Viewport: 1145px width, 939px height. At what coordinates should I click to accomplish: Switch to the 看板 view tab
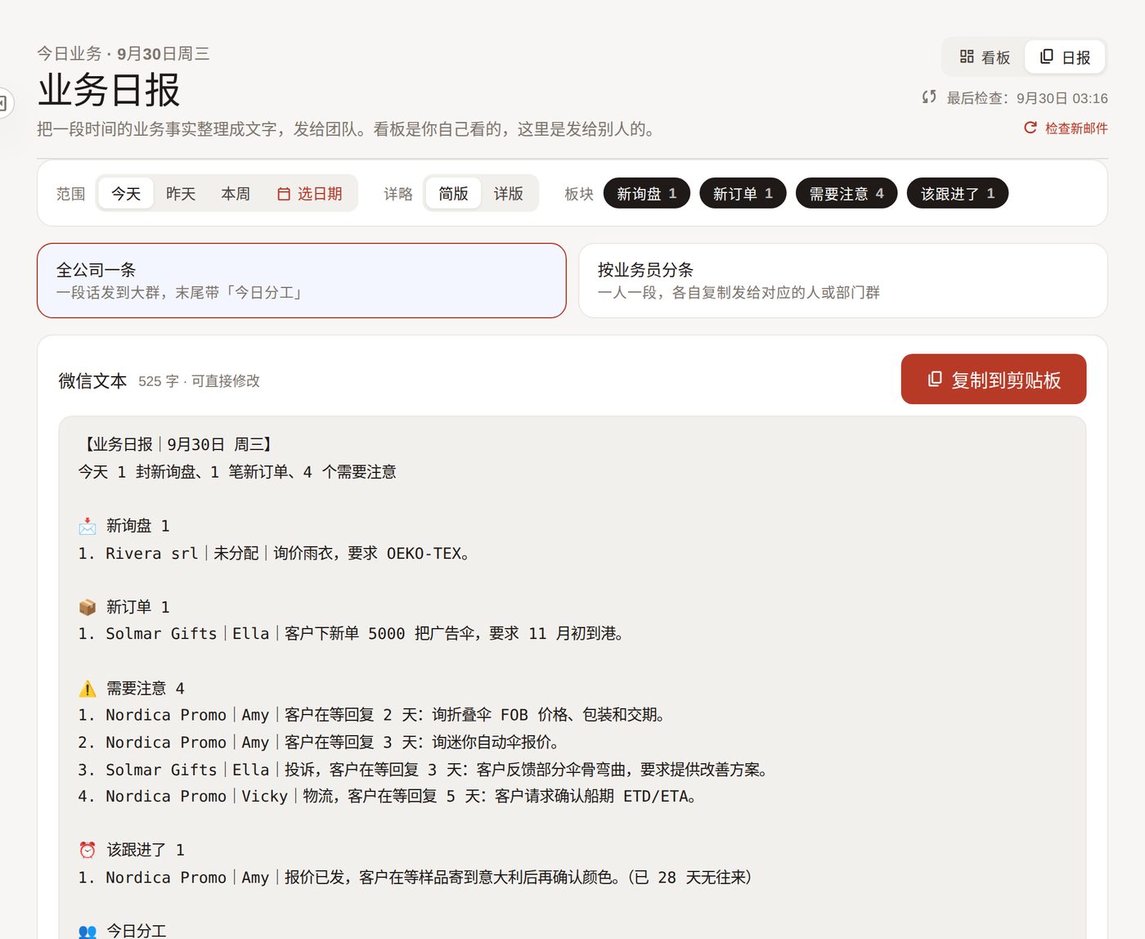[985, 57]
